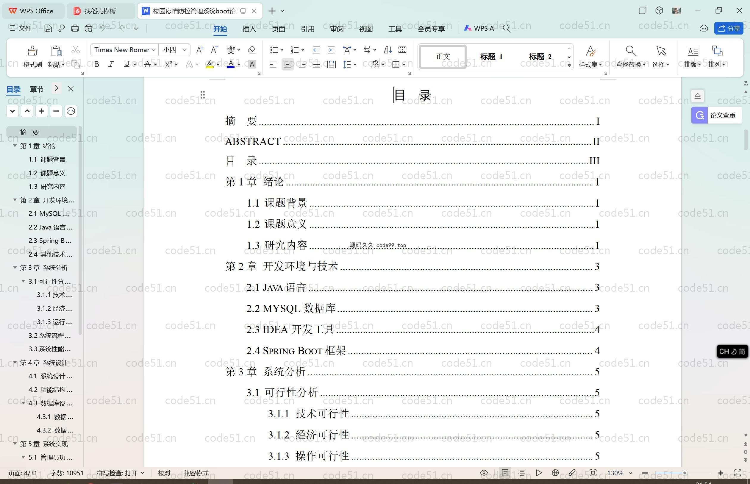Click the search icon next to WPS AI
This screenshot has width=750, height=484.
507,28
